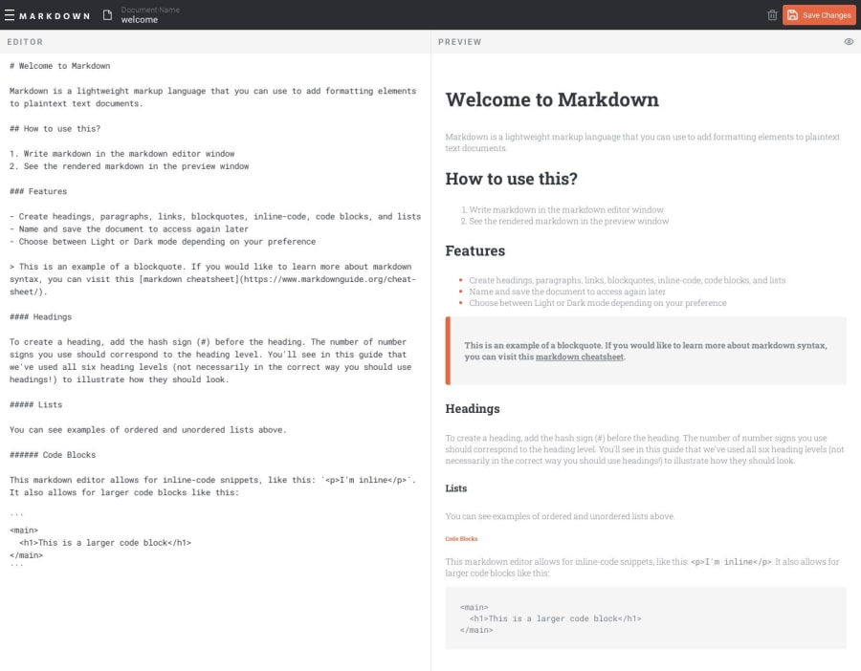Click '#### Headings' line in editor
The width and height of the screenshot is (861, 671).
coord(40,316)
